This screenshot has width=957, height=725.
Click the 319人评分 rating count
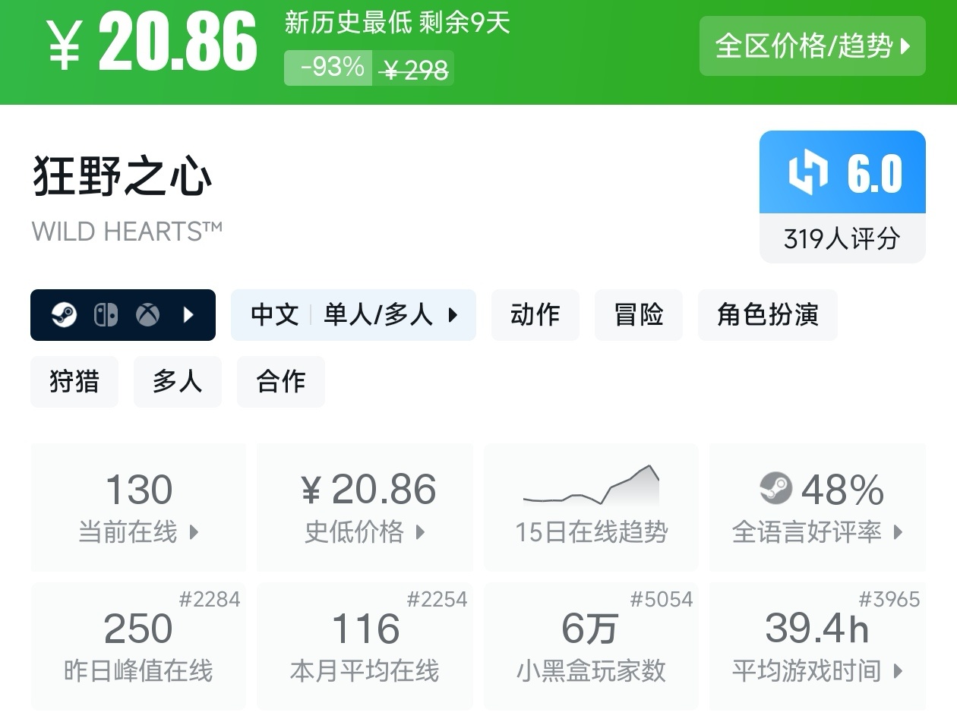click(x=842, y=238)
